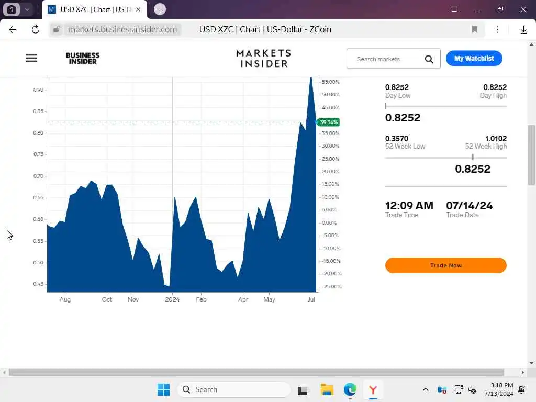
Task: Click the markets.businessinsider.com address field
Action: coord(122,29)
